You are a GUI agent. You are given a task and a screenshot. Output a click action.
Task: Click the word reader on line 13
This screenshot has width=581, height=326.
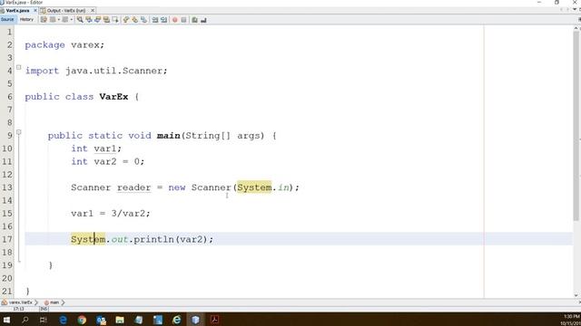(x=133, y=187)
